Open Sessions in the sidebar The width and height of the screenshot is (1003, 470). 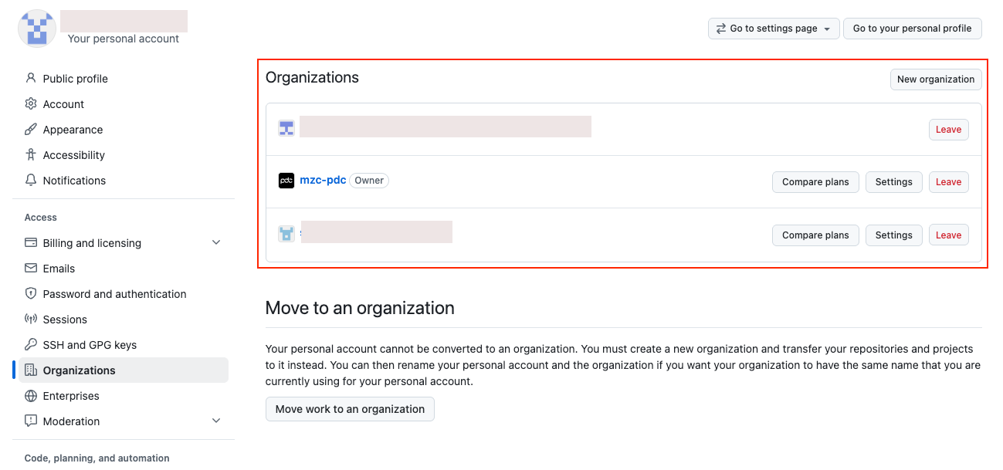65,320
